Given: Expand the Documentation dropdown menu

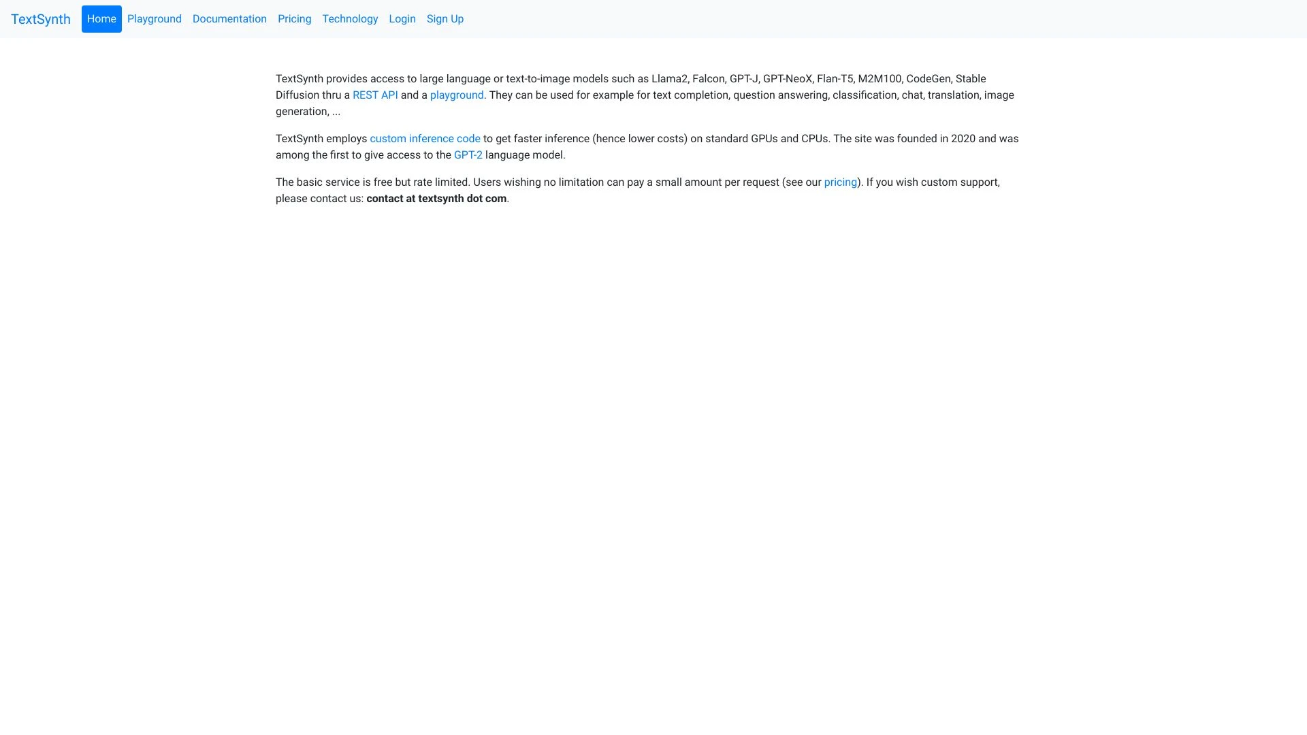Looking at the screenshot, I should coord(229,19).
